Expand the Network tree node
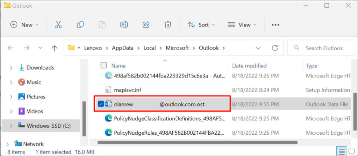358x156 pixels. click(x=8, y=144)
